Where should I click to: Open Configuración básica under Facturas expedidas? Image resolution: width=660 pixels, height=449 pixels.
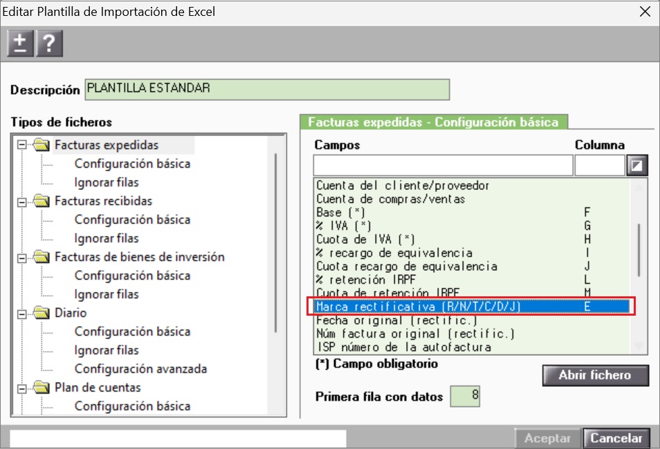[132, 164]
